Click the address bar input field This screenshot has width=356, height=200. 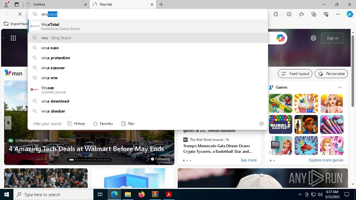(x=147, y=14)
